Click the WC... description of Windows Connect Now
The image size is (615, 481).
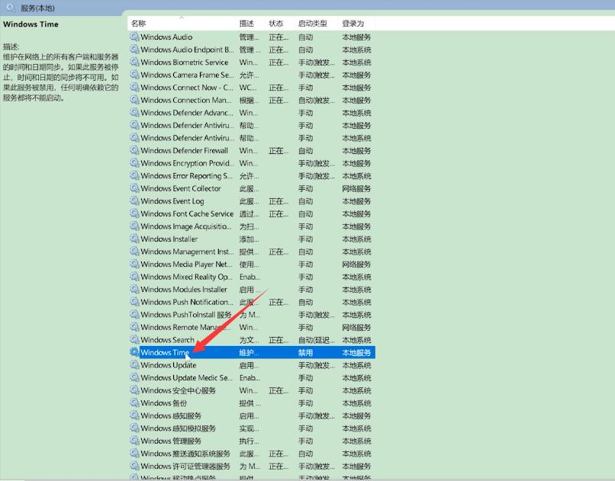click(248, 88)
